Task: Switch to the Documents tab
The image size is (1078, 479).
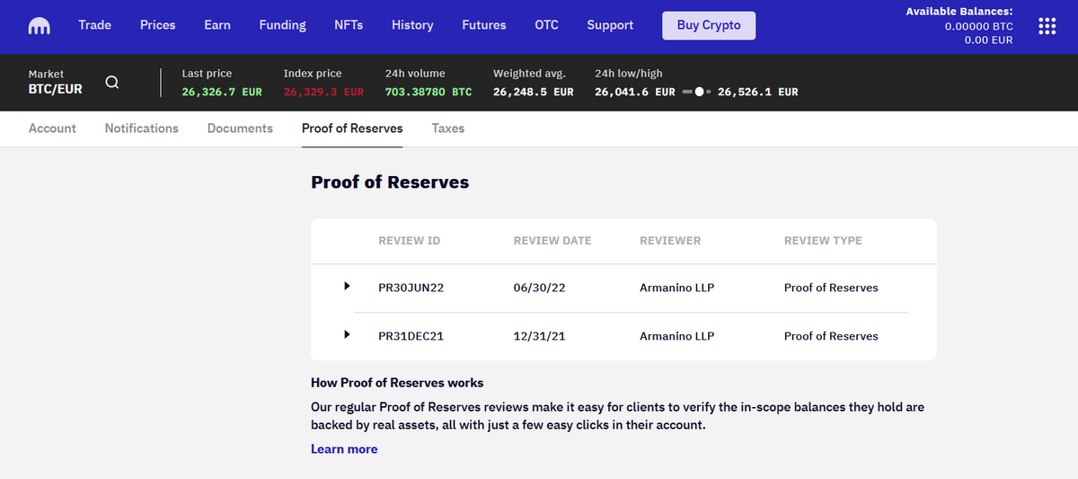Action: tap(240, 129)
